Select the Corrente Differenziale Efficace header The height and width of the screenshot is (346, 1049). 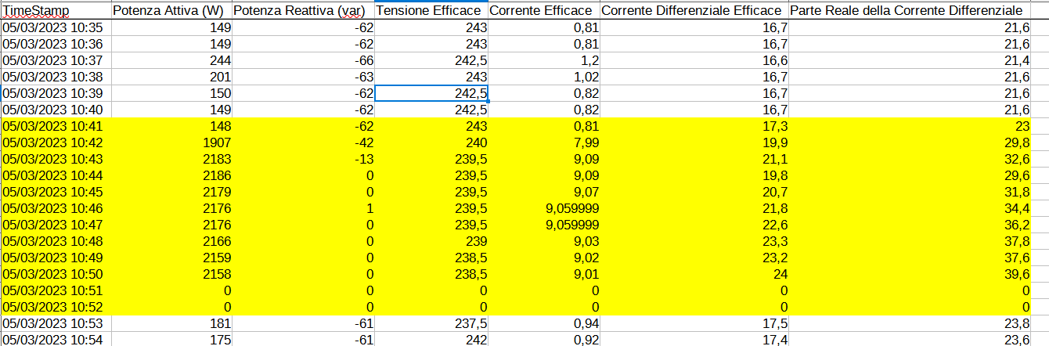(x=693, y=10)
